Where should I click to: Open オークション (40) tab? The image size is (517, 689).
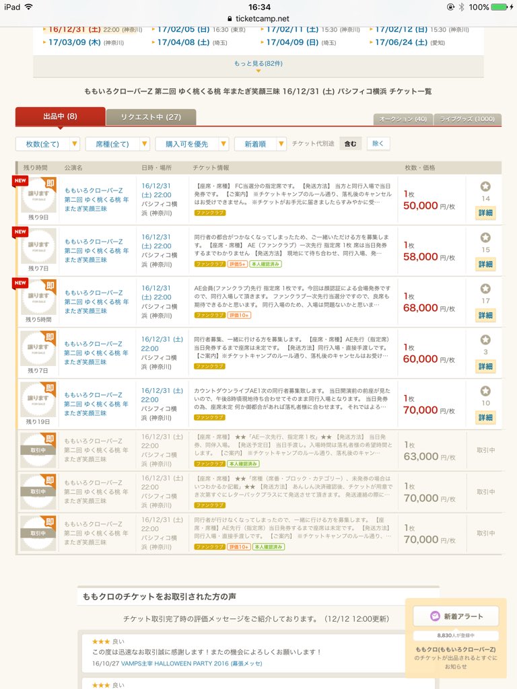click(x=403, y=119)
